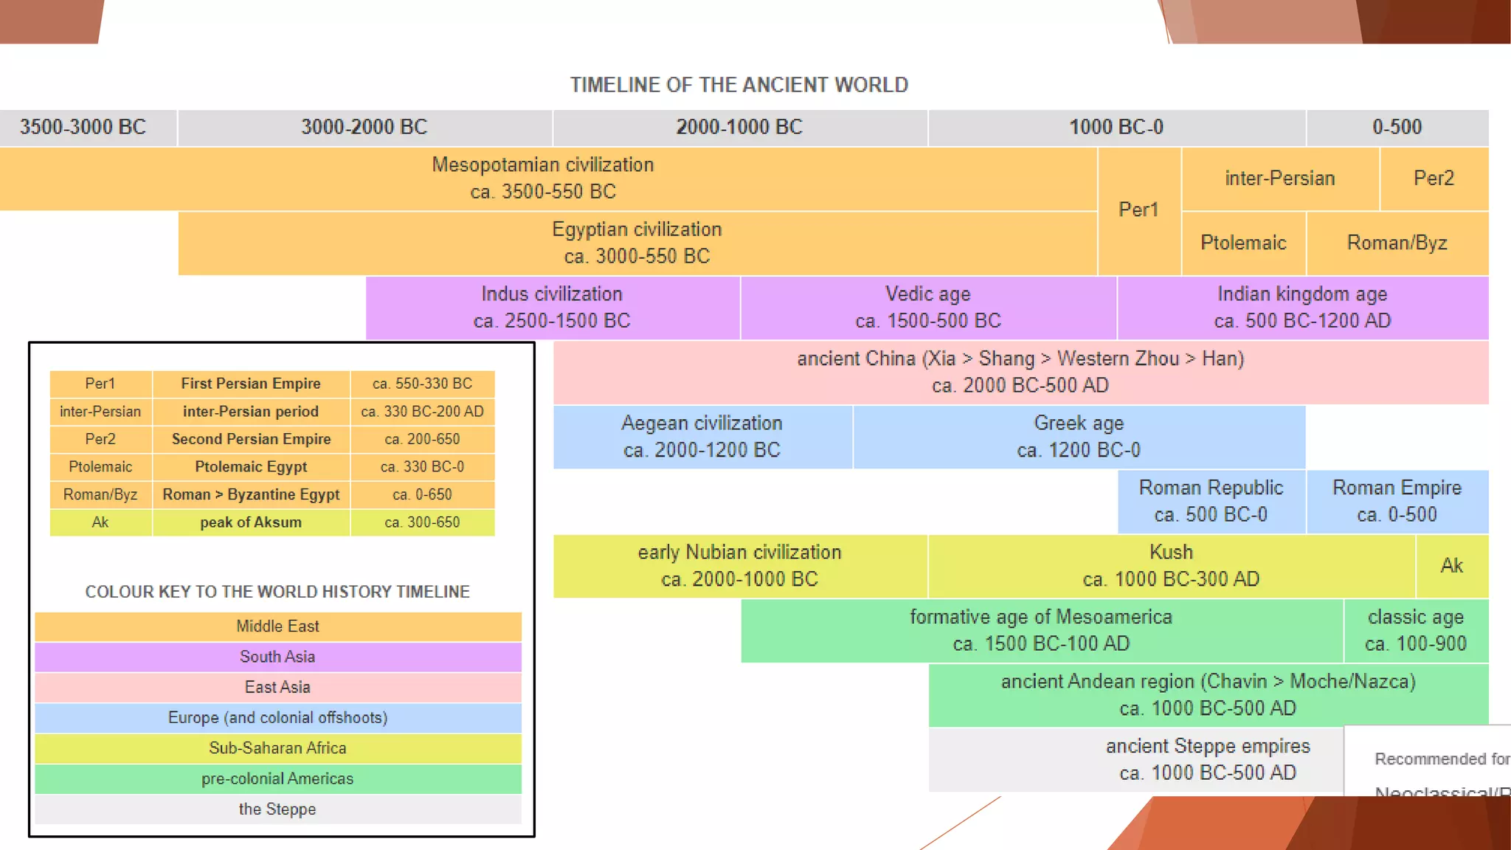Image resolution: width=1511 pixels, height=850 pixels.
Task: Click the Roman Empire timeline cell
Action: coord(1397,501)
